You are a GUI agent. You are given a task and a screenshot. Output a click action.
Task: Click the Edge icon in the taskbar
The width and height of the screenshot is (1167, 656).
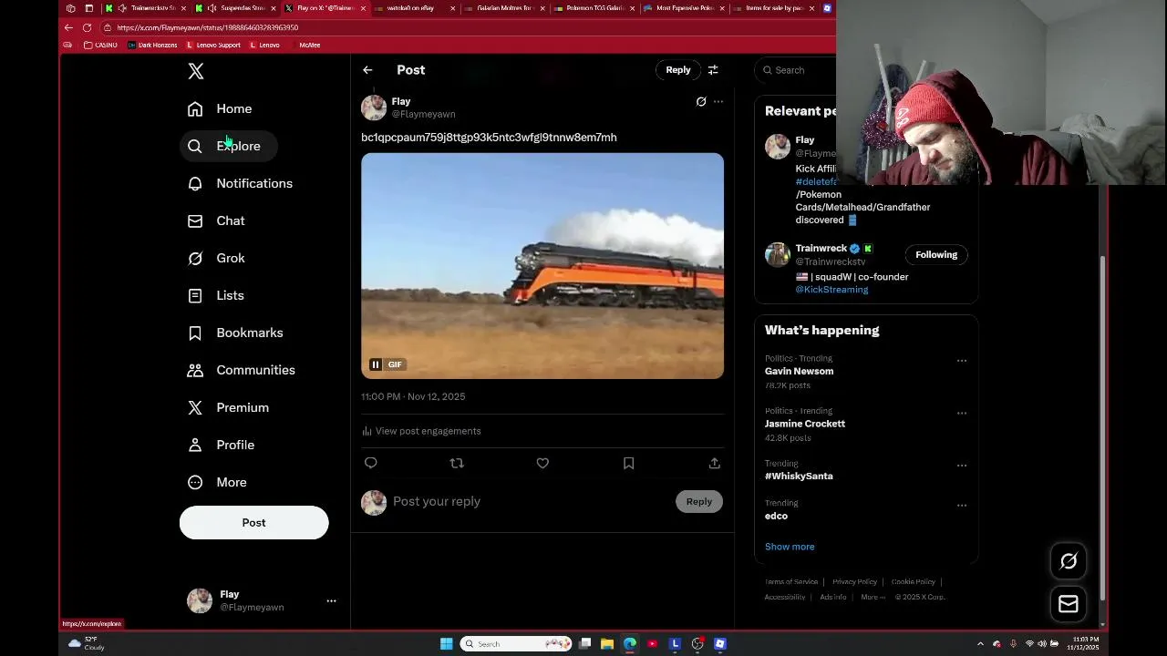tap(630, 644)
